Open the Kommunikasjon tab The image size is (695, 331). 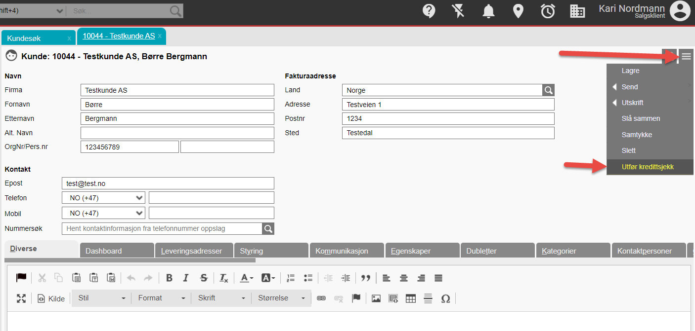pos(346,251)
